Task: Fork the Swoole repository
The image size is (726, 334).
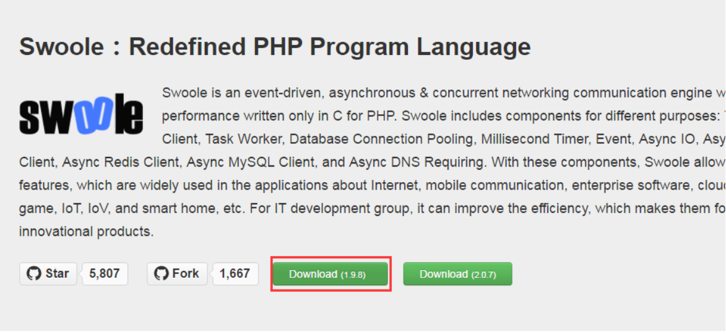Action: pos(177,273)
